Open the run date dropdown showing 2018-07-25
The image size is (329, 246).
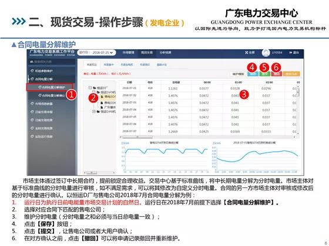pos(97,53)
